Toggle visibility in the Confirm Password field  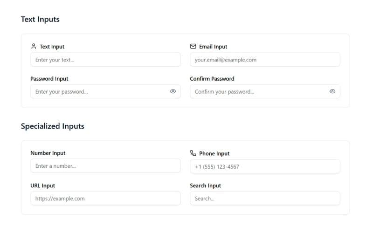tap(332, 91)
